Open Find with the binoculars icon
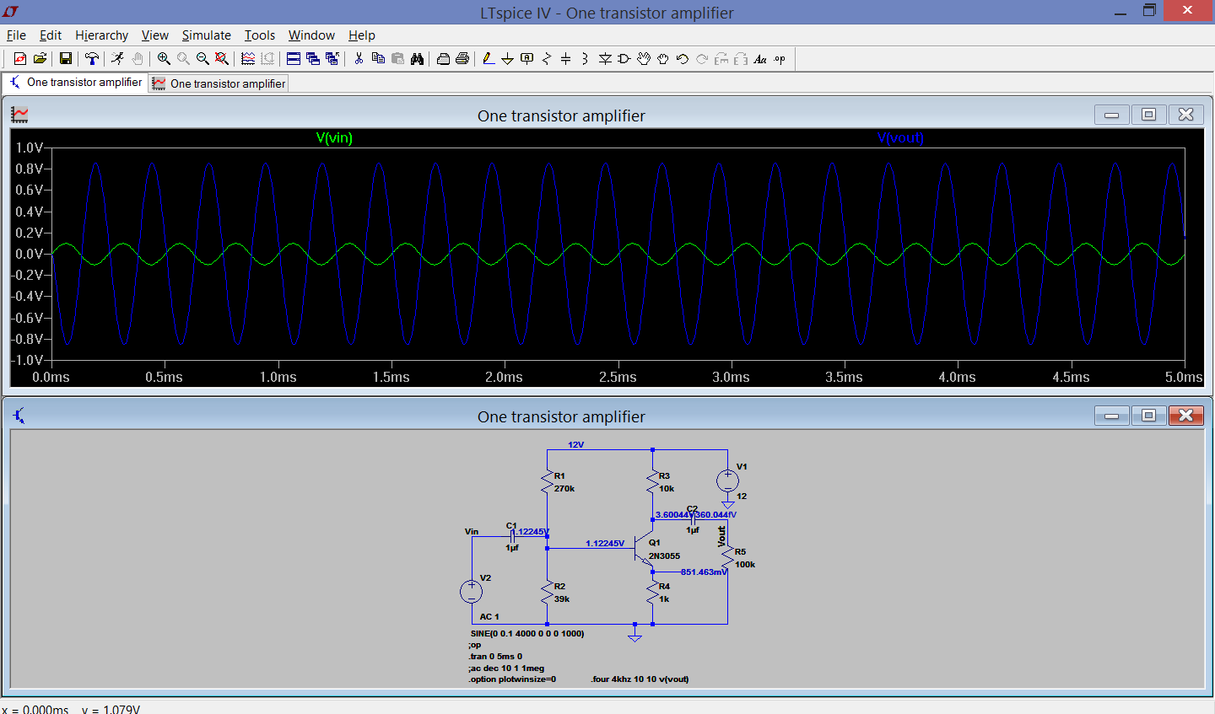Image resolution: width=1215 pixels, height=714 pixels. 417,58
